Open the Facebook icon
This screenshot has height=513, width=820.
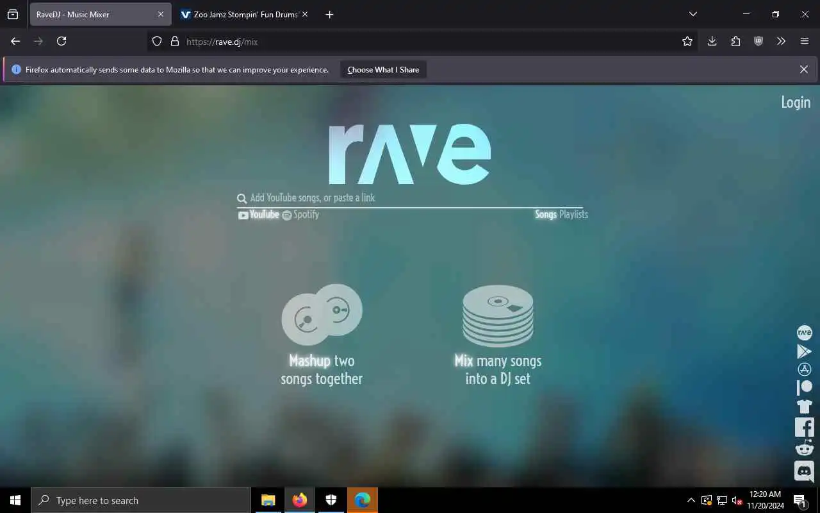pyautogui.click(x=804, y=427)
